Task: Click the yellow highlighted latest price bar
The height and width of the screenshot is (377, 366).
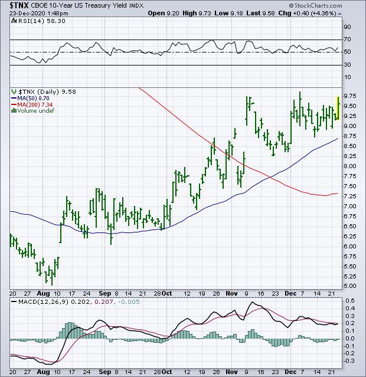Action: pos(337,107)
